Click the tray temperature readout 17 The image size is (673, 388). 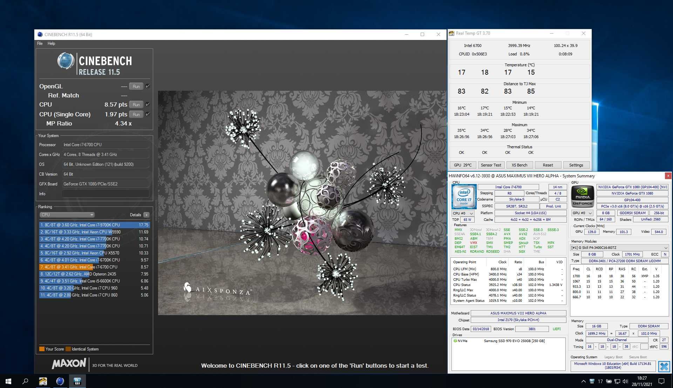[600, 381]
